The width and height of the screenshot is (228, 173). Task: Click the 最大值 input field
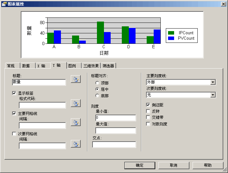[x=116, y=130]
